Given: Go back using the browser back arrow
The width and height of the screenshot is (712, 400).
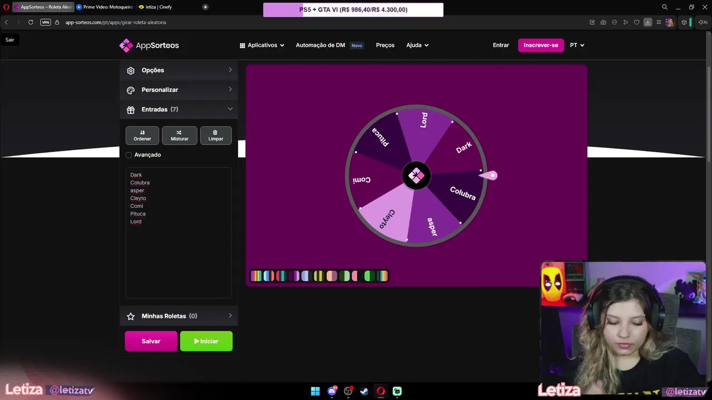Looking at the screenshot, I should point(6,22).
